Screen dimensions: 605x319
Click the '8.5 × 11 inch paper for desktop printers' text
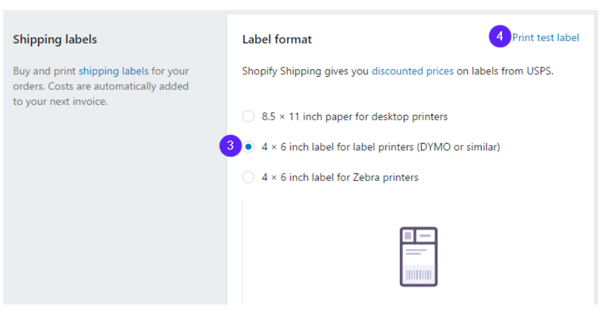click(355, 117)
